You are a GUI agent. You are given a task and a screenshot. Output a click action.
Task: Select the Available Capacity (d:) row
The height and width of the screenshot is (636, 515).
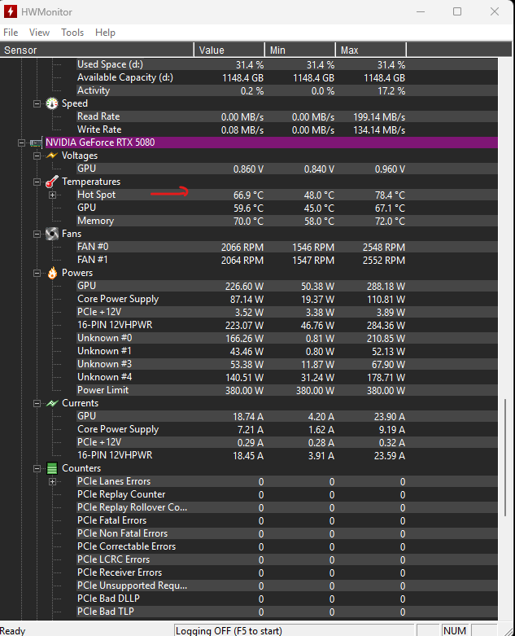(287, 77)
